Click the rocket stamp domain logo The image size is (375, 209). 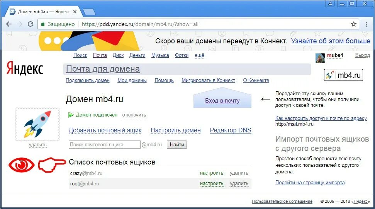pos(37,124)
